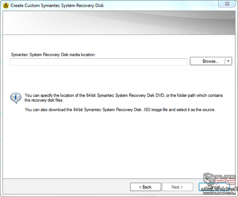This screenshot has height=197, width=238.
Task: Close the dialog with the X button
Action: click(x=227, y=4)
